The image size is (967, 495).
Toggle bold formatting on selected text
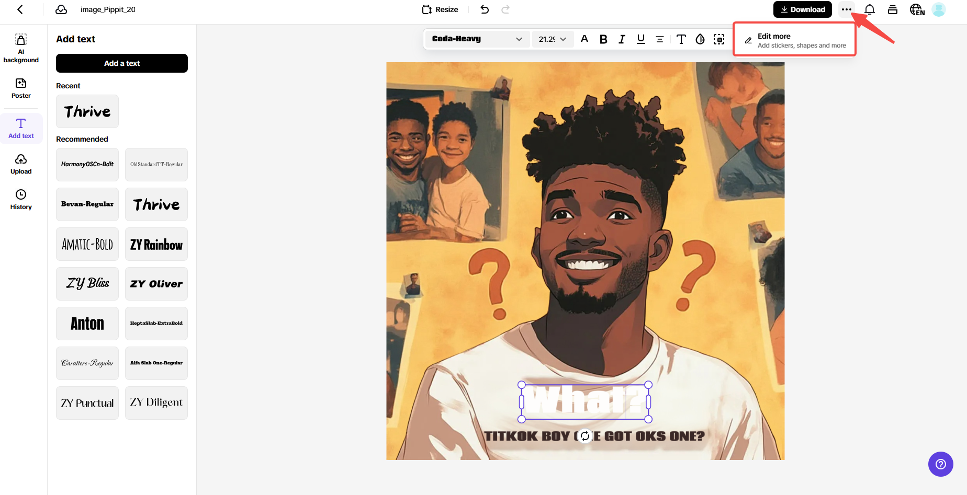tap(603, 39)
